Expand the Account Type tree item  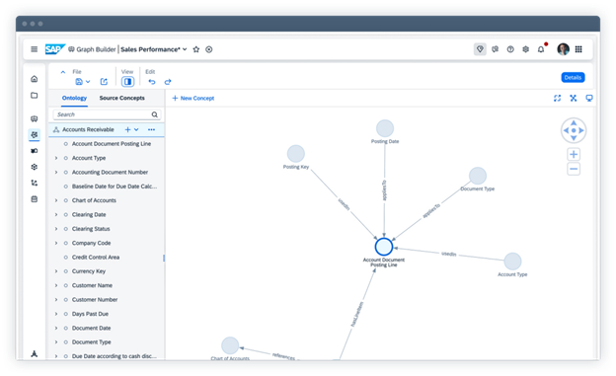click(x=56, y=158)
